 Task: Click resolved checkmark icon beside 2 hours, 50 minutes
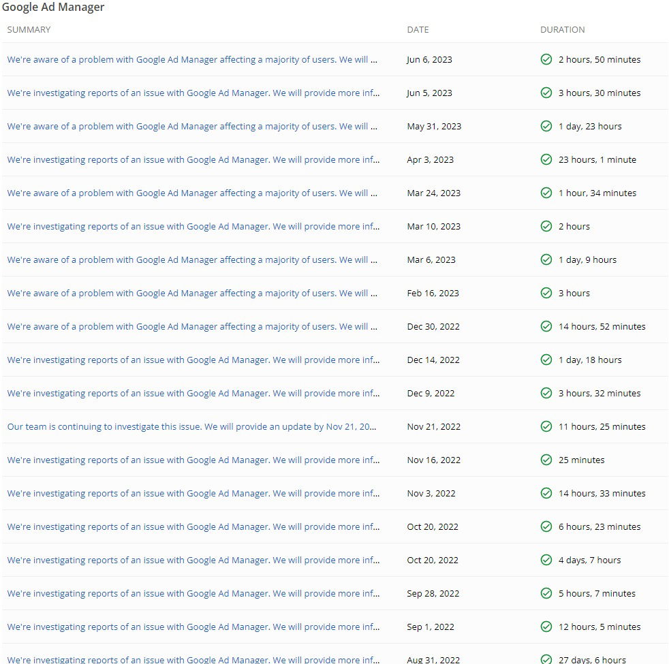(546, 59)
